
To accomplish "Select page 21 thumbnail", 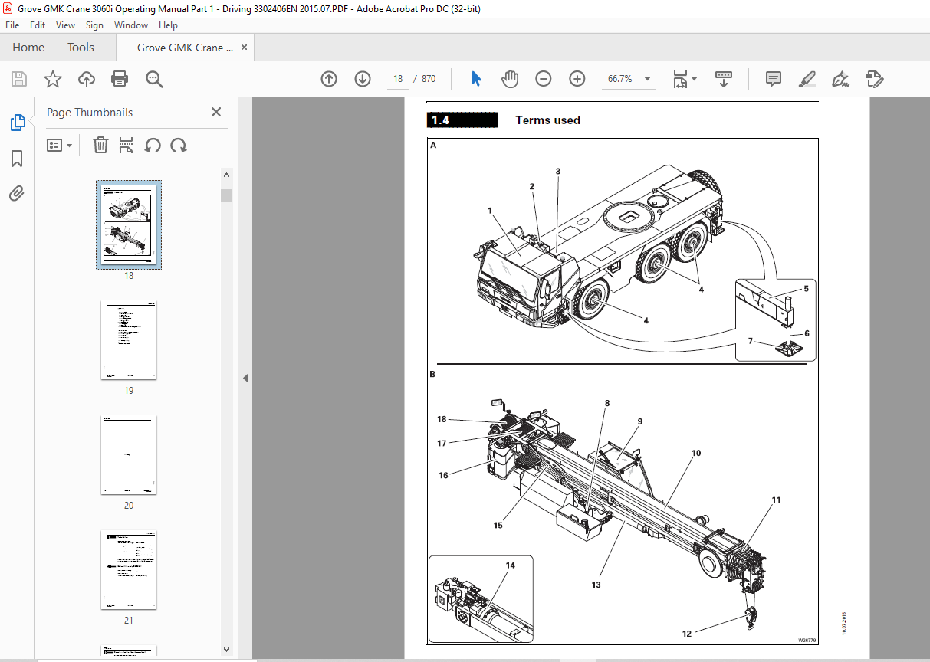I will [x=129, y=570].
